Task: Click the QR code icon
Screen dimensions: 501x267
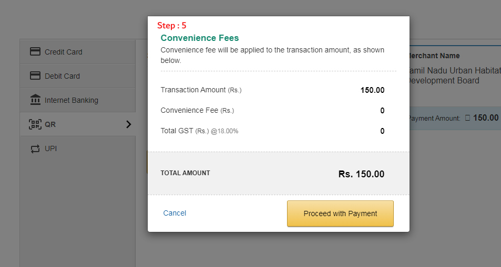Action: [35, 124]
